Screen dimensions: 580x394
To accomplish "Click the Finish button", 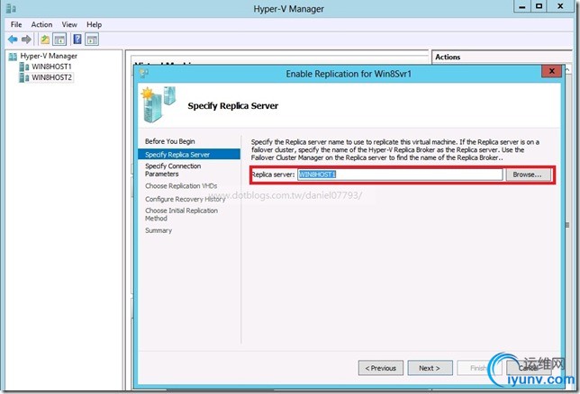I will point(478,368).
